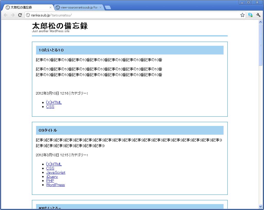Bookmark this page with the star icon
This screenshot has height=210, width=264.
coord(242,15)
